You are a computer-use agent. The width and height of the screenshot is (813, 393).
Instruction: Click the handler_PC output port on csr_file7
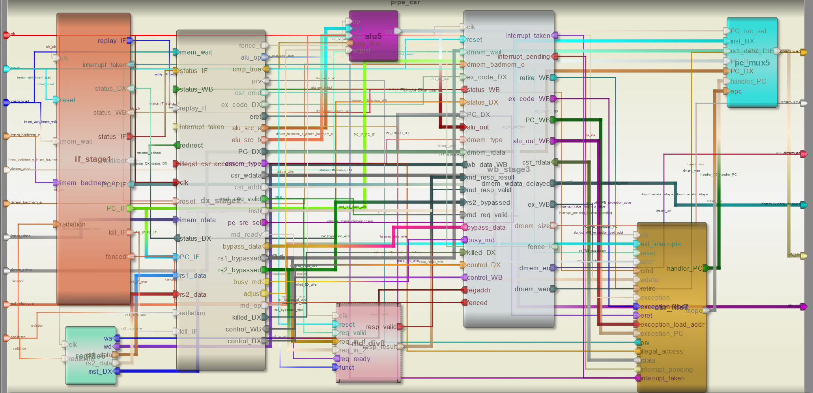(706, 268)
